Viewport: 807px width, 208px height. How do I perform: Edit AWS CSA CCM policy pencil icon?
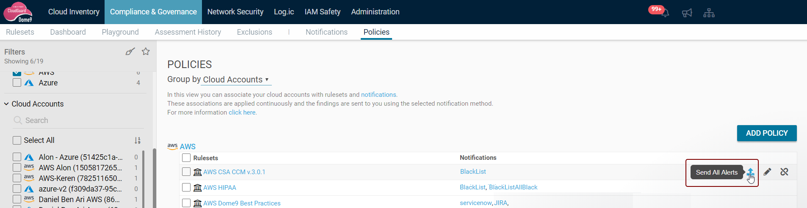point(767,172)
